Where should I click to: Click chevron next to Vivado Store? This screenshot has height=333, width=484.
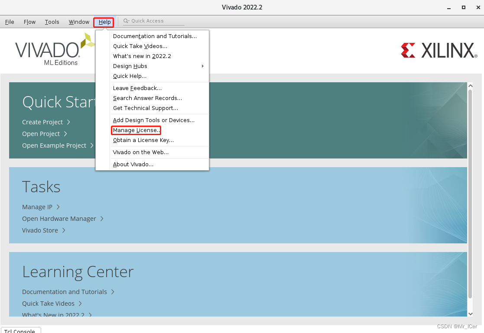(x=64, y=230)
